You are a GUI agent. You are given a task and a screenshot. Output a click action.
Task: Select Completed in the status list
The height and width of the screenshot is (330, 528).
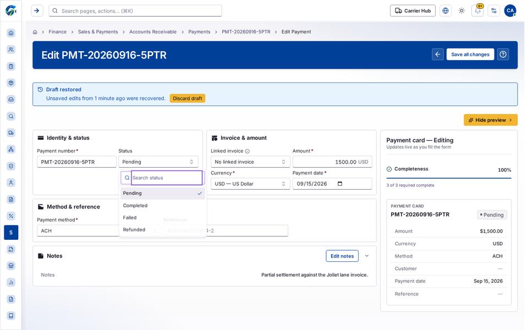163,205
